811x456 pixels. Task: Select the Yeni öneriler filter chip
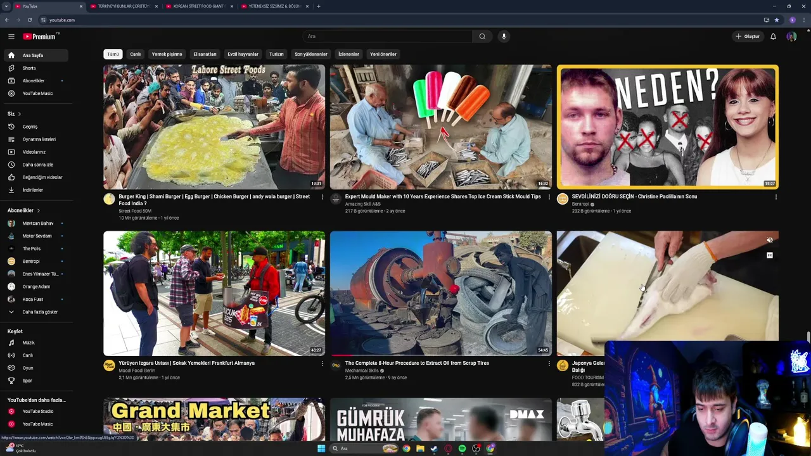[383, 54]
